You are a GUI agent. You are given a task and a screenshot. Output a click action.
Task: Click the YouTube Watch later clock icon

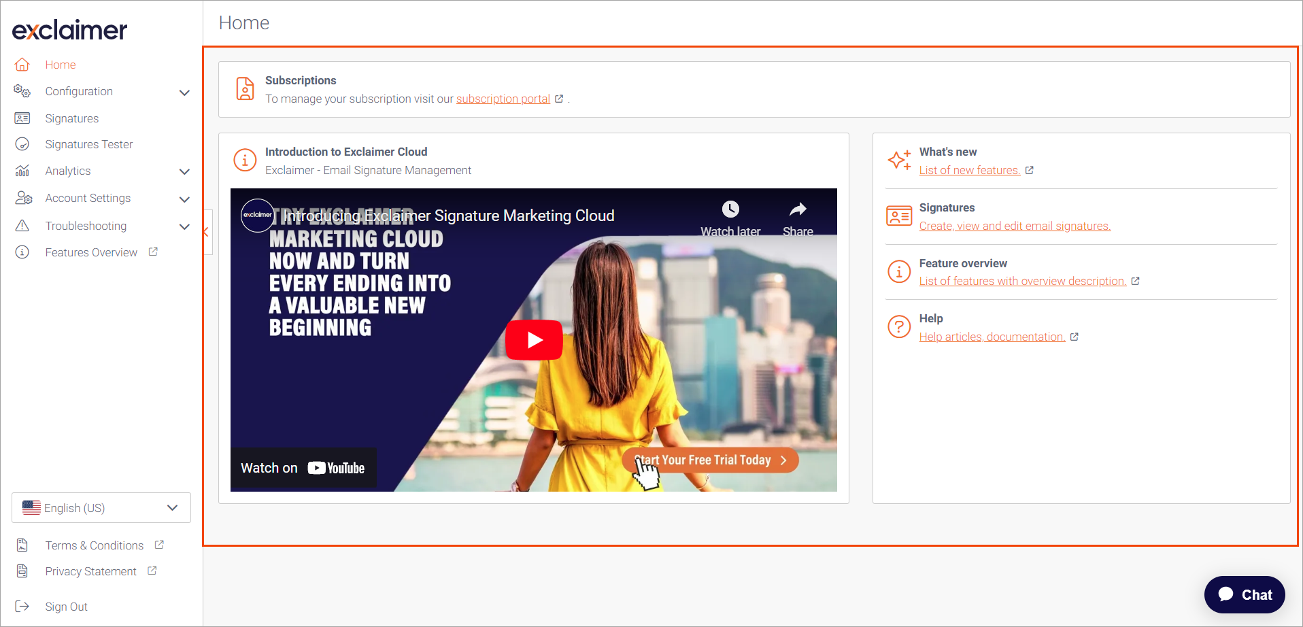tap(730, 209)
